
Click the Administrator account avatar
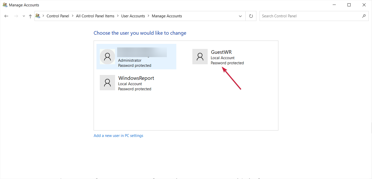pos(107,57)
